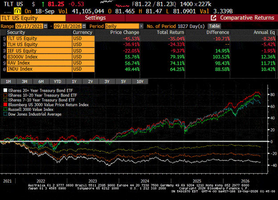Viewport: 278px width, 200px height.
Task: Expand the Period Daily dropdown arrow
Action: (x=141, y=26)
